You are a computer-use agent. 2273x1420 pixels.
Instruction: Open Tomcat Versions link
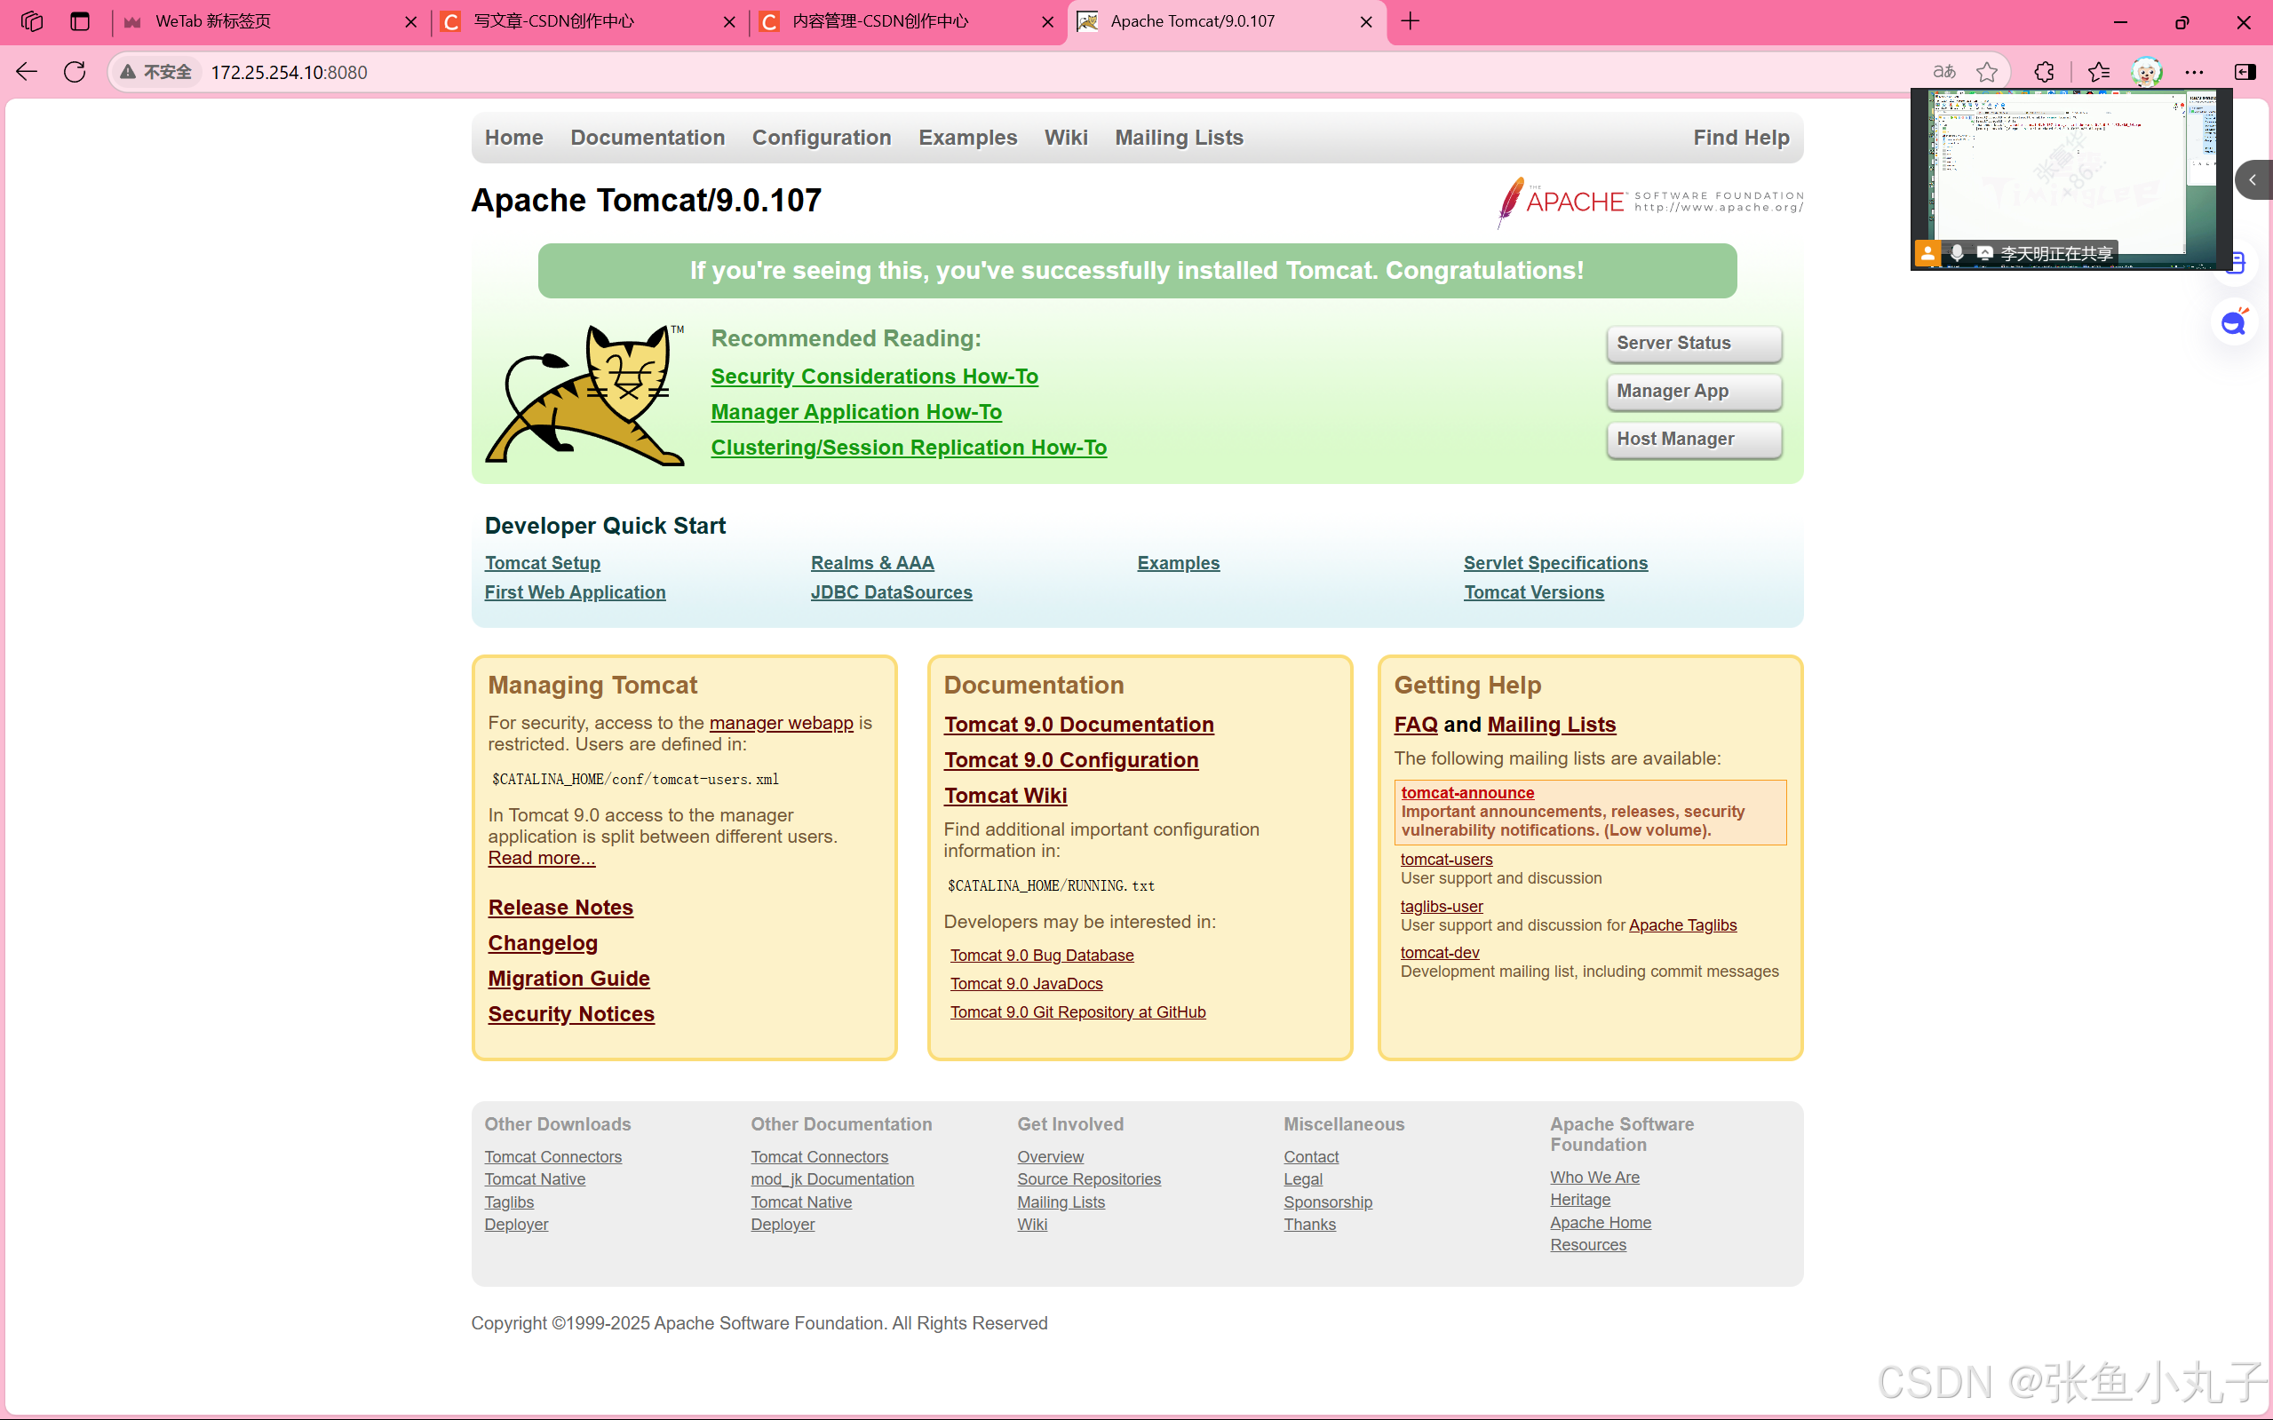(1534, 592)
